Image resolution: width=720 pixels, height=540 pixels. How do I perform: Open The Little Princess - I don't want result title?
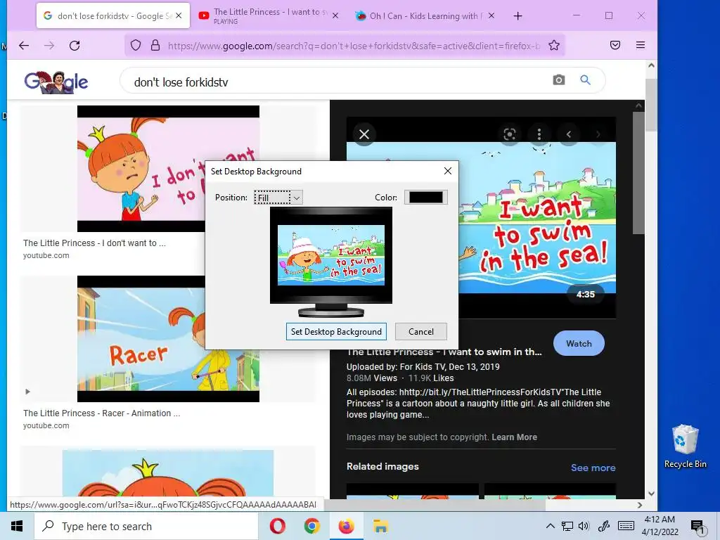tap(95, 243)
